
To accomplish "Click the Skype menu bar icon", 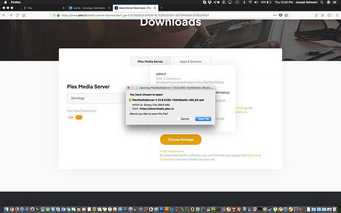I will 205,2.
